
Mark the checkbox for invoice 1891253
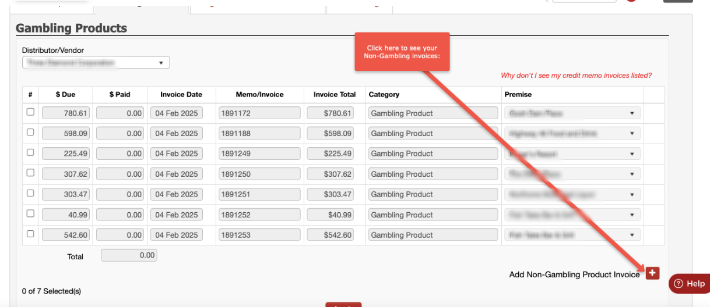point(30,234)
